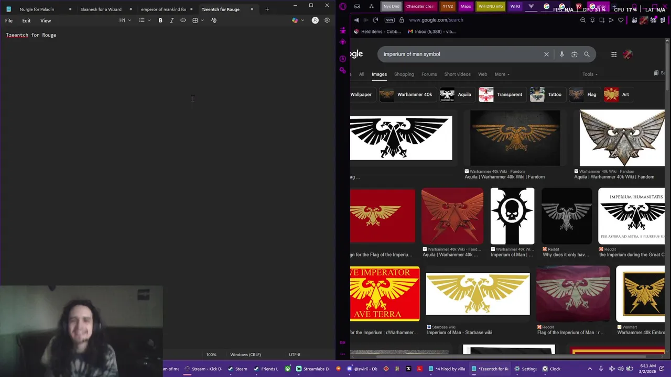This screenshot has width=671, height=377.
Task: Clear the Google search box
Action: tap(546, 54)
